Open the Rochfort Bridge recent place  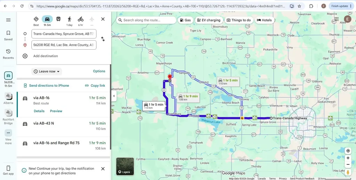pos(8,117)
